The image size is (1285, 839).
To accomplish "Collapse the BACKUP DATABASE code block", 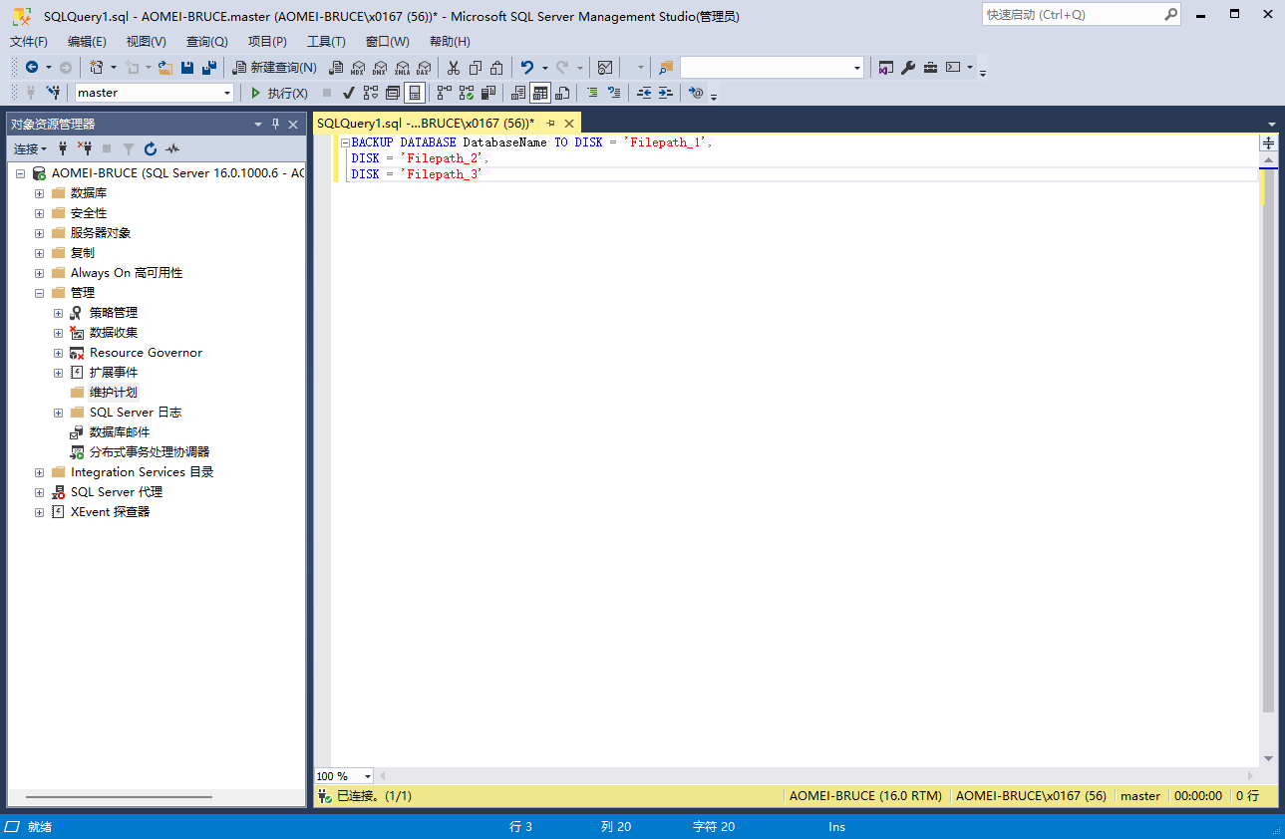I will [x=345, y=142].
